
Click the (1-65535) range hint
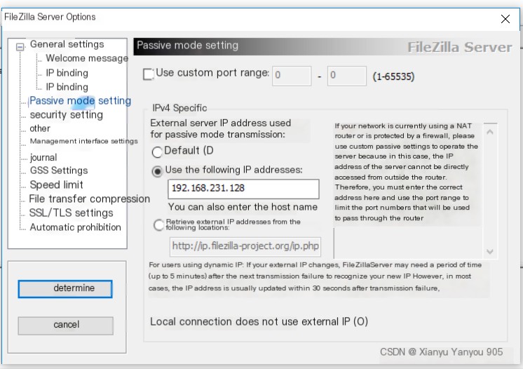tap(393, 76)
